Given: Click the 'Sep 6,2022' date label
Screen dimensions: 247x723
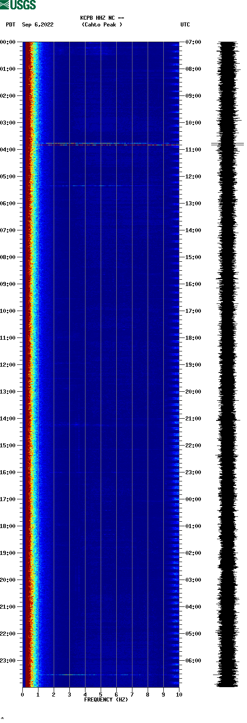Looking at the screenshot, I should point(38,25).
